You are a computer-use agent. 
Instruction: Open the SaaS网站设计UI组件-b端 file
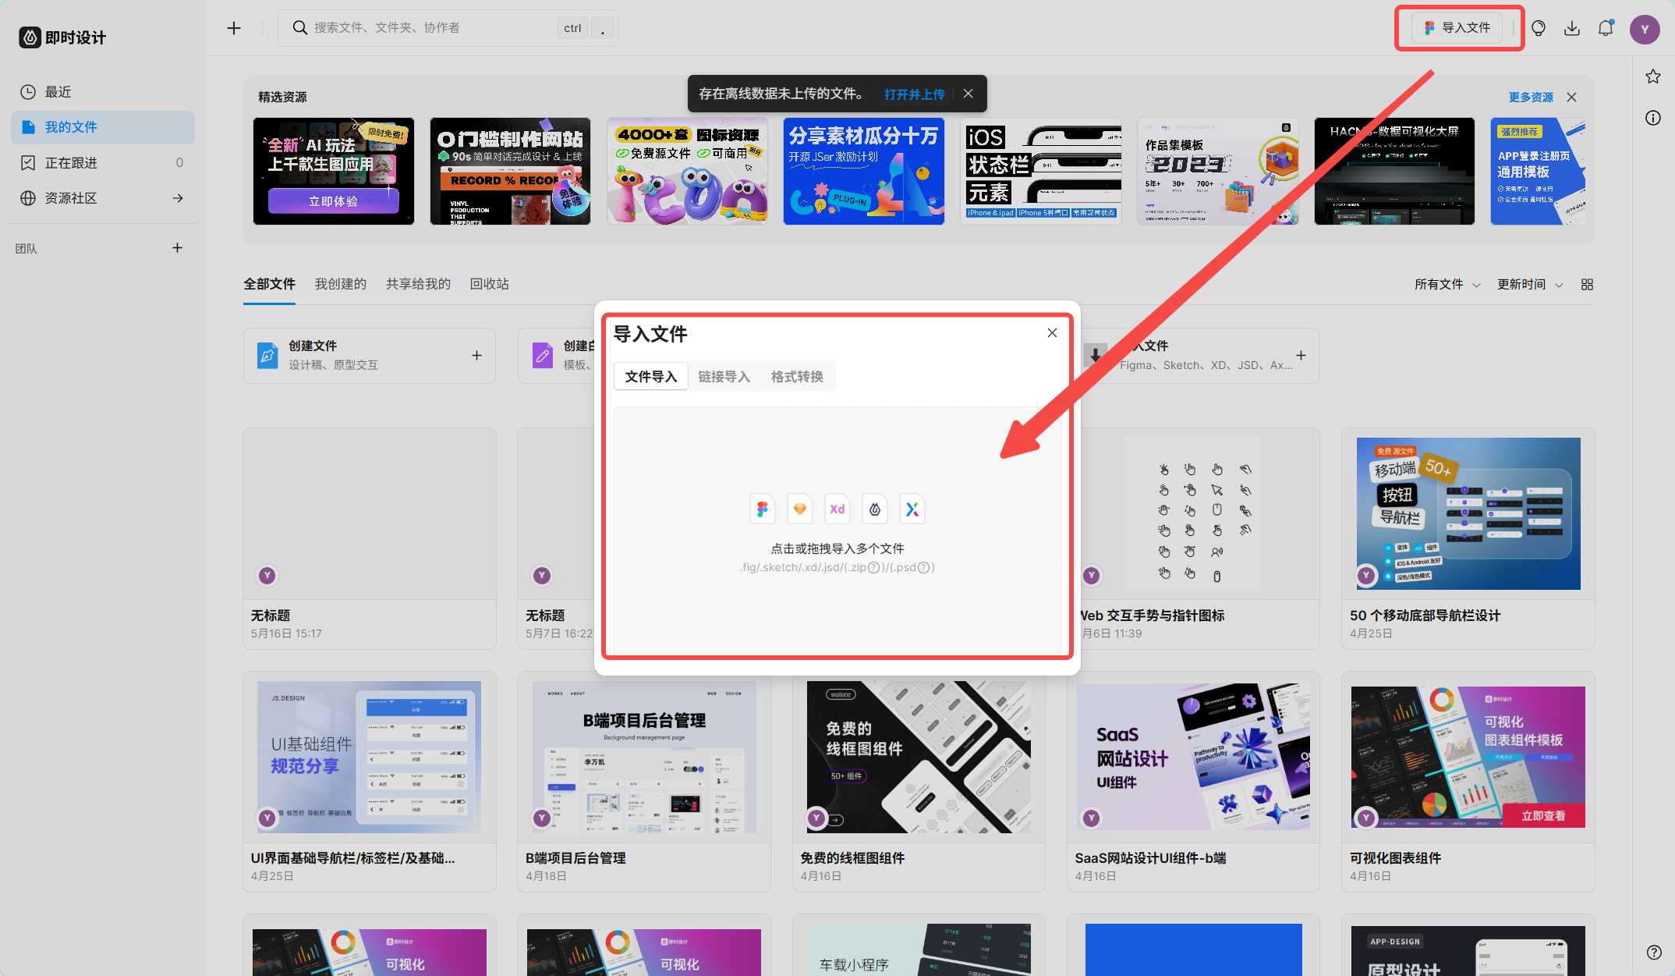pyautogui.click(x=1193, y=781)
